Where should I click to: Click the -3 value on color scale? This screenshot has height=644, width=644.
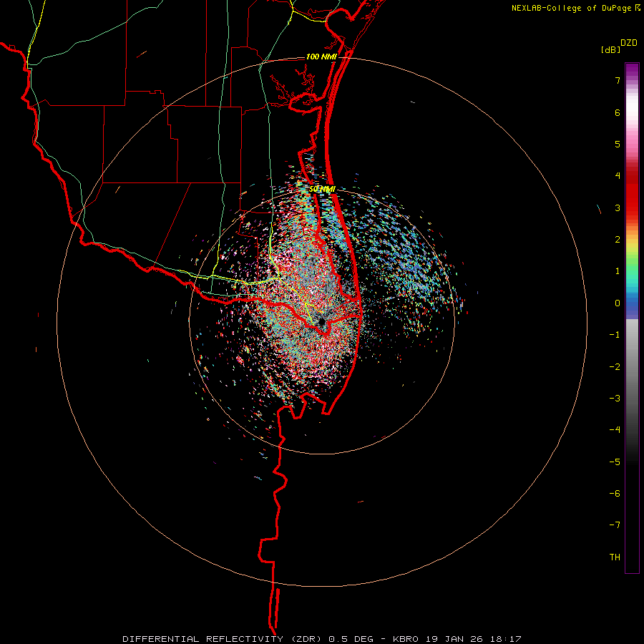point(615,399)
